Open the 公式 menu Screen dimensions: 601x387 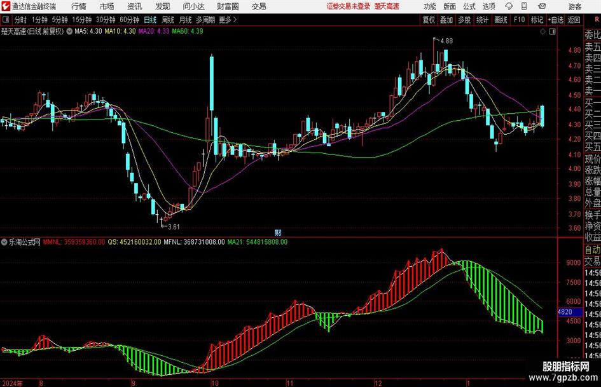[x=469, y=6]
